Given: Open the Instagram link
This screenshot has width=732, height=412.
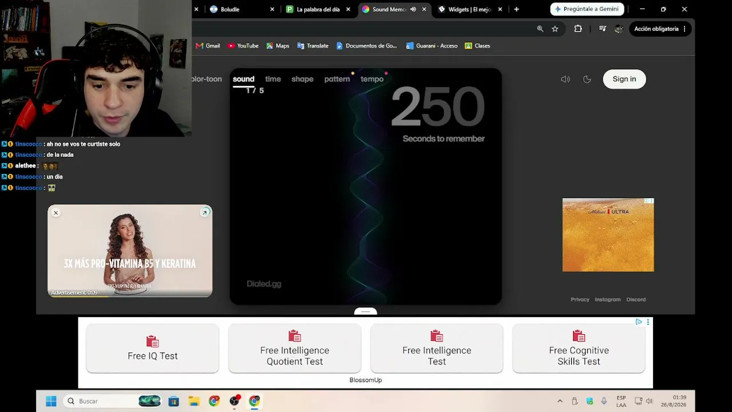Looking at the screenshot, I should click(607, 299).
